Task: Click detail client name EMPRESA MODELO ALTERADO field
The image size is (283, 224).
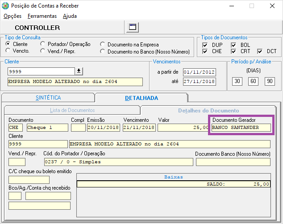Action: (170, 144)
